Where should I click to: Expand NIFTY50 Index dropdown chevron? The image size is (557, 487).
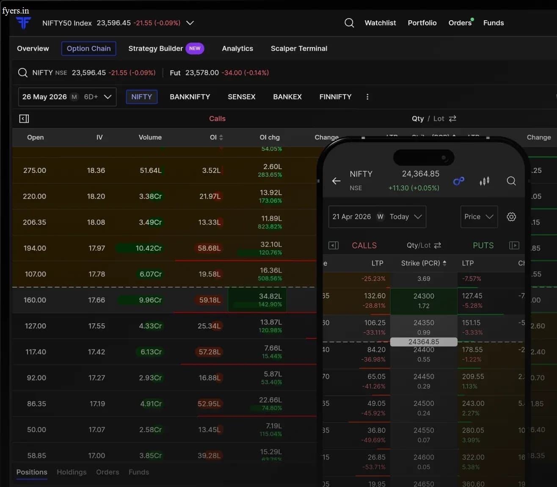(190, 23)
